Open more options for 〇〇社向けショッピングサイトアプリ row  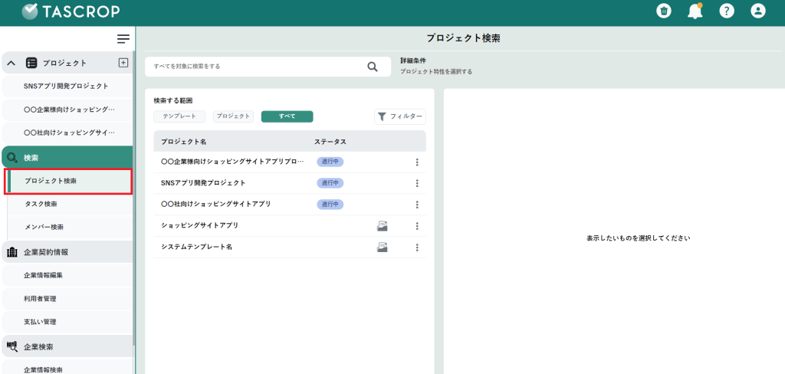(x=417, y=205)
